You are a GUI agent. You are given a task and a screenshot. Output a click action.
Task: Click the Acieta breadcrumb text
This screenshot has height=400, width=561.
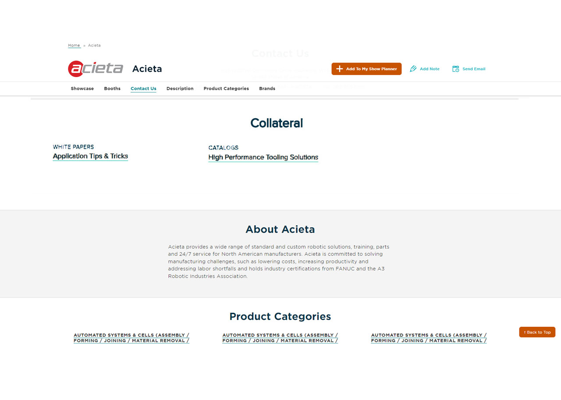tap(94, 46)
